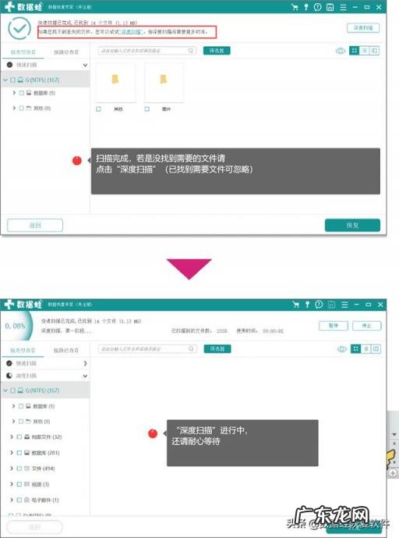The width and height of the screenshot is (399, 538).
Task: Pause the deep scan with 暂停 button
Action: [334, 326]
